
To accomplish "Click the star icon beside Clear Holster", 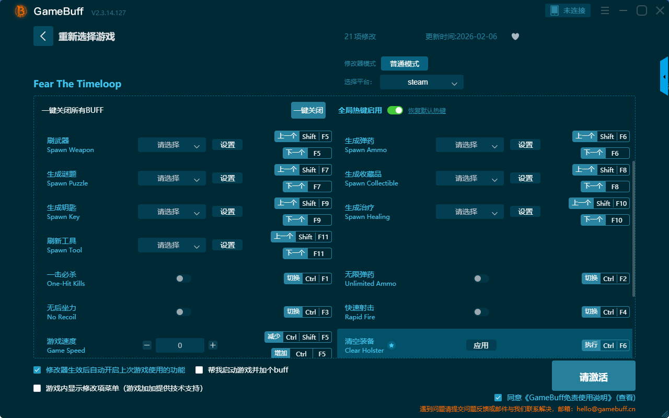I will tap(391, 345).
